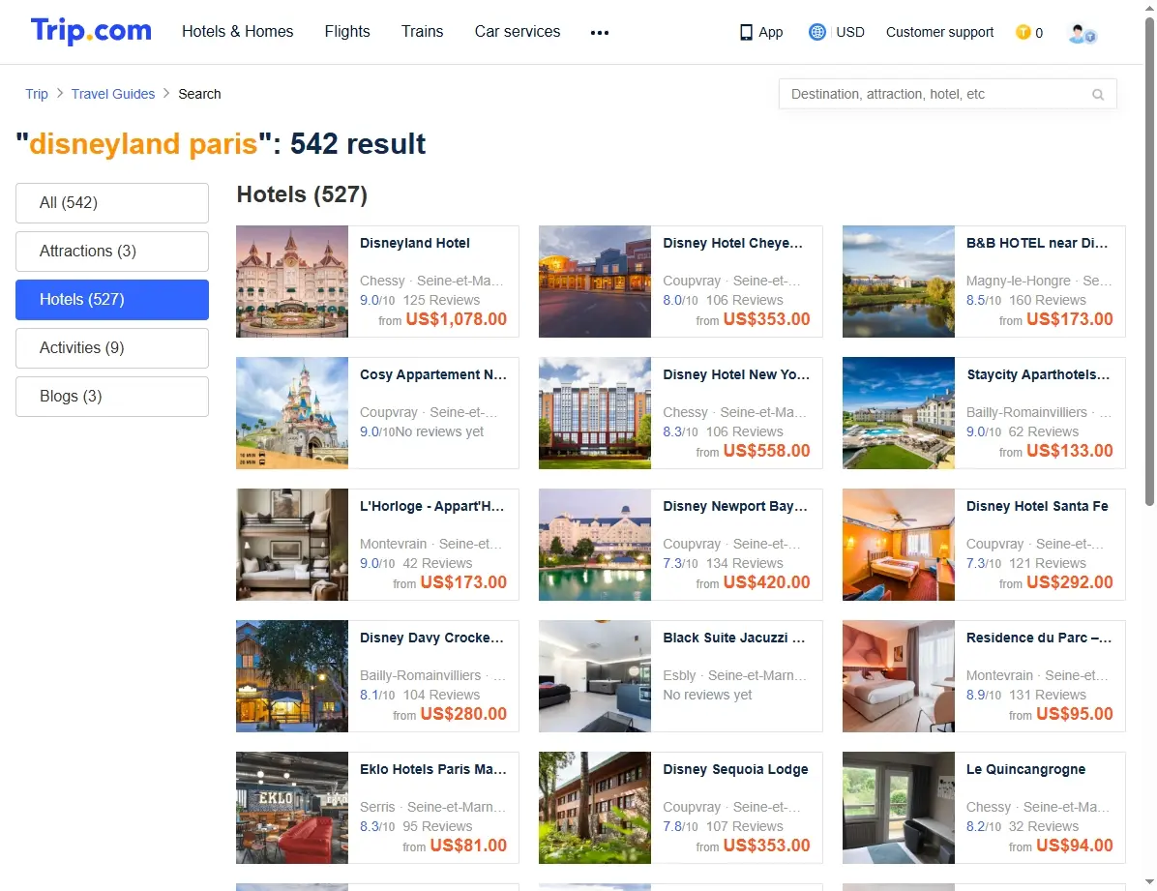
Task: Click '160 Reviews' text
Action: point(1048,301)
